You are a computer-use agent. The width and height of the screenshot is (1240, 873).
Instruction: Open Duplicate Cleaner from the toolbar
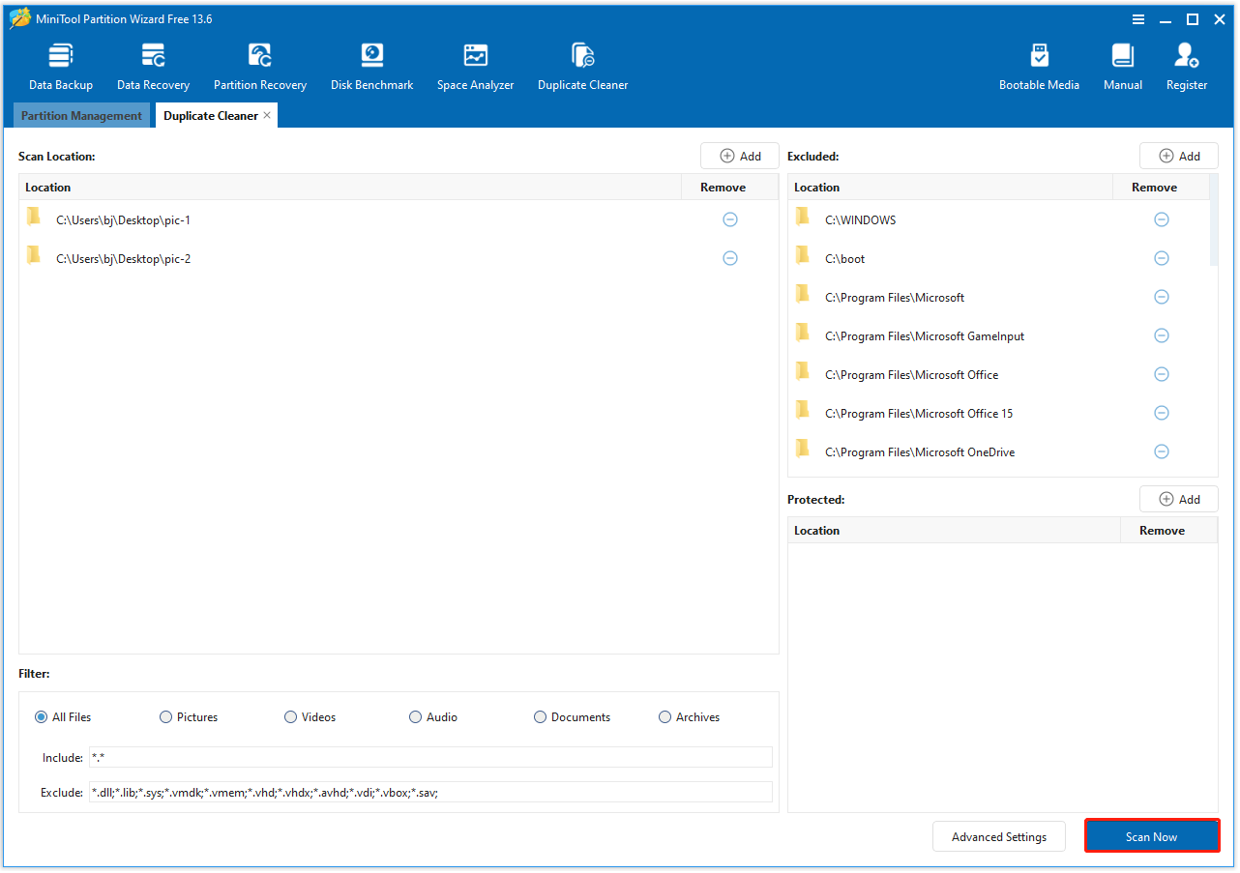pos(583,67)
